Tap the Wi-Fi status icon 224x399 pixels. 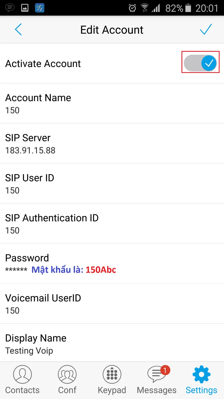(x=145, y=8)
